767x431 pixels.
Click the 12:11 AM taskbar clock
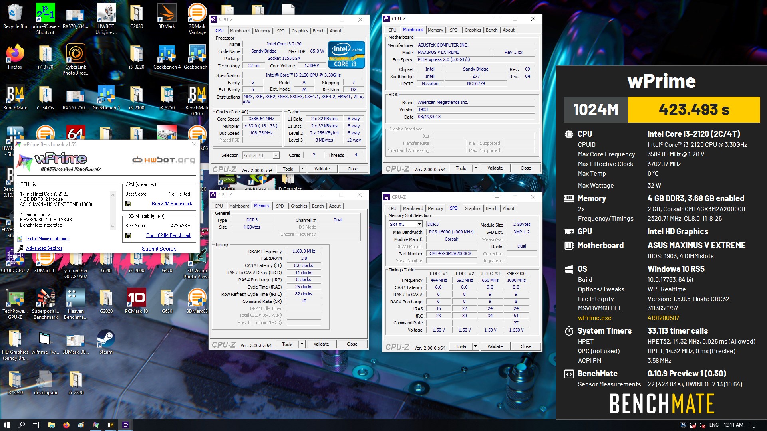click(733, 425)
